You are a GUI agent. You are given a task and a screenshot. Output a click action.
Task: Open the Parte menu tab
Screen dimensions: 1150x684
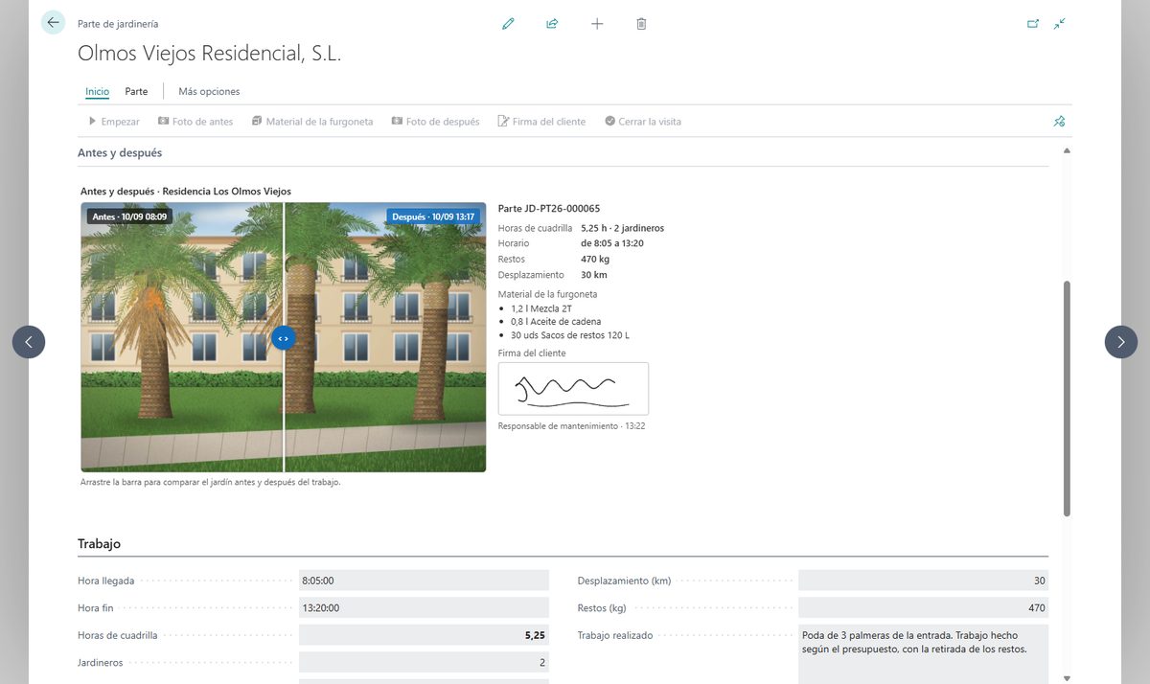click(136, 92)
